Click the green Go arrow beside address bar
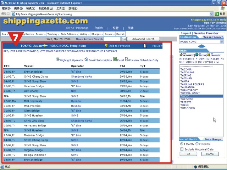Screen dimensions: 227x170 (x=217, y=14)
